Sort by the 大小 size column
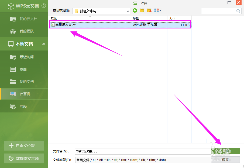The width and height of the screenshot is (244, 168). 172,19
